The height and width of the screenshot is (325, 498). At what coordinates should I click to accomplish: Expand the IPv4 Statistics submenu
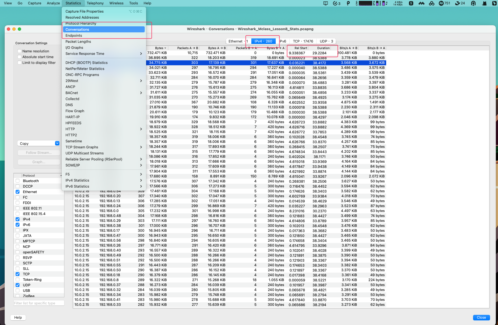(x=104, y=180)
